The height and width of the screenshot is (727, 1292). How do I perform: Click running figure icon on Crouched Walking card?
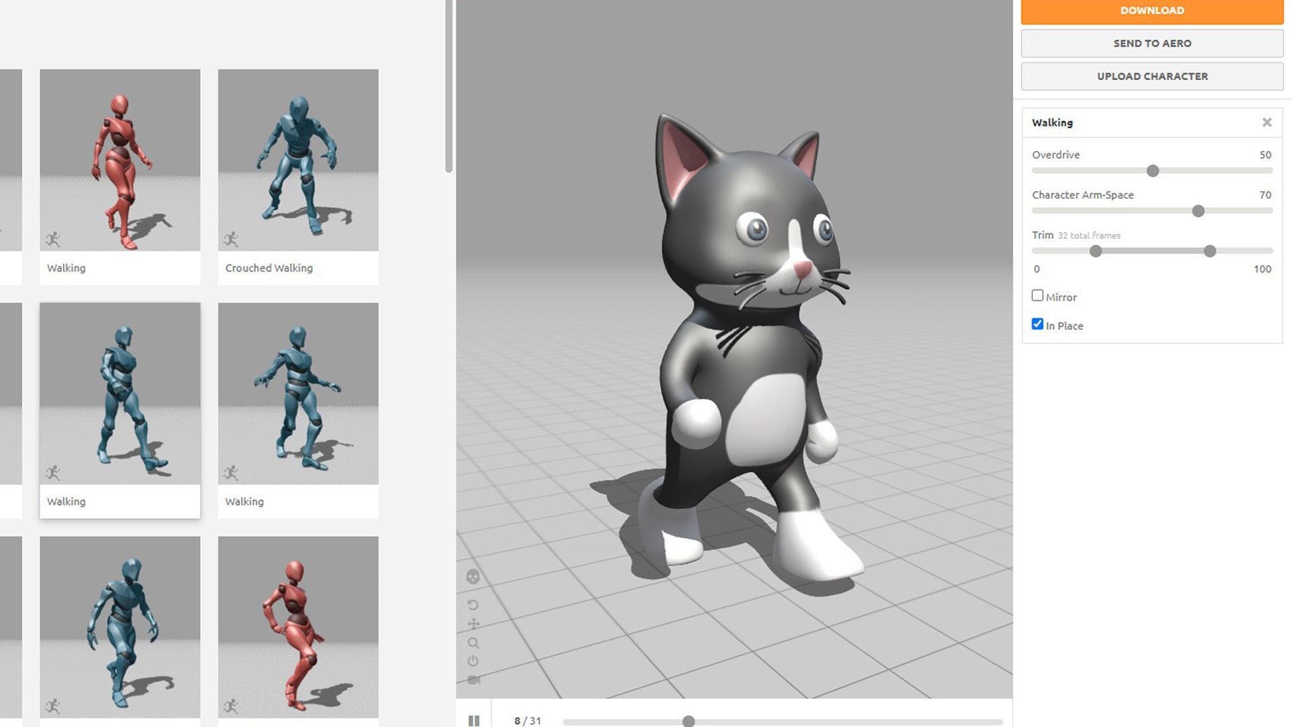231,239
